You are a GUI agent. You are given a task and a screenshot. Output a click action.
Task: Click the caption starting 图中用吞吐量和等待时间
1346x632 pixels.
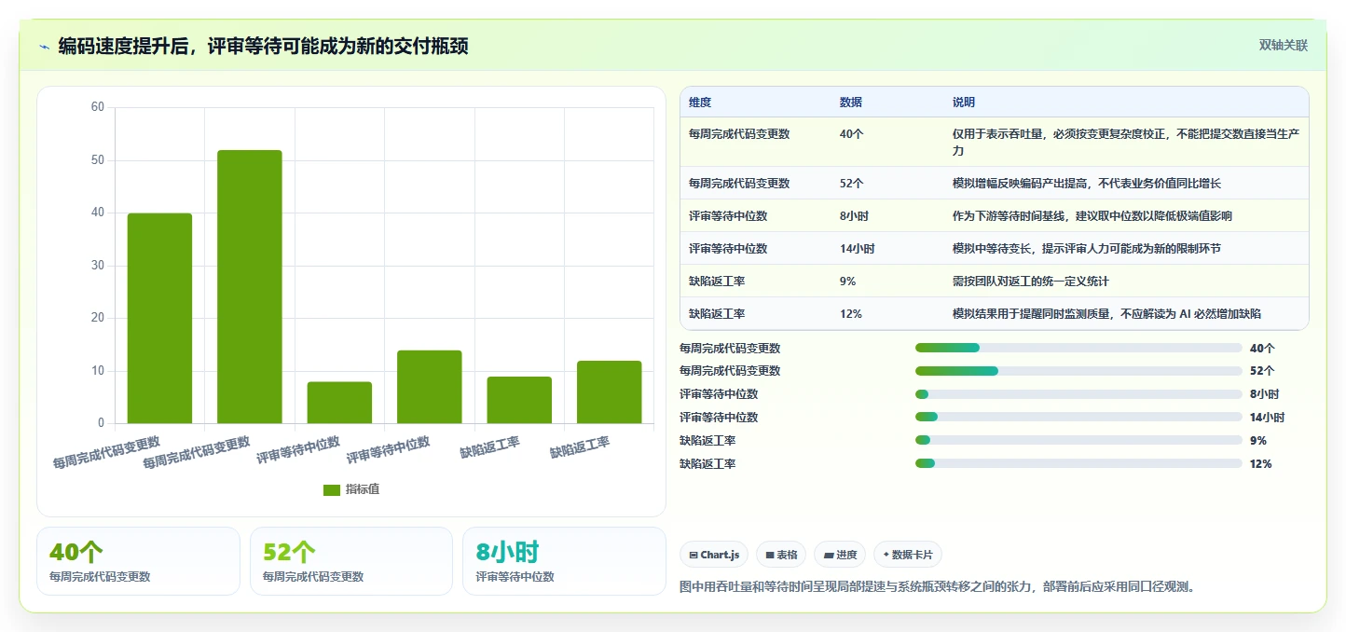[938, 586]
